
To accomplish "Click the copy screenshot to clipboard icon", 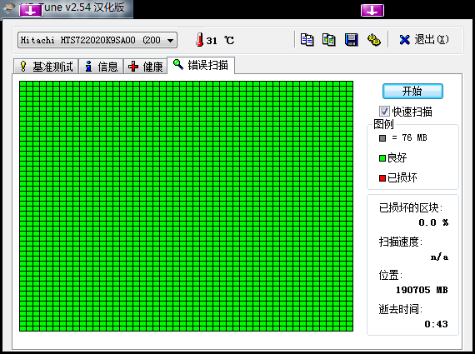I will point(328,40).
